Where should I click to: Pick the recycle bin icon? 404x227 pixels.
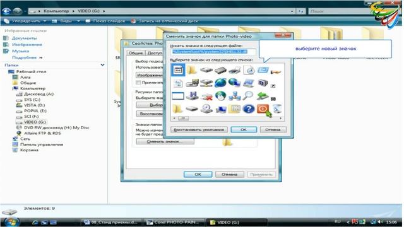coord(276,109)
